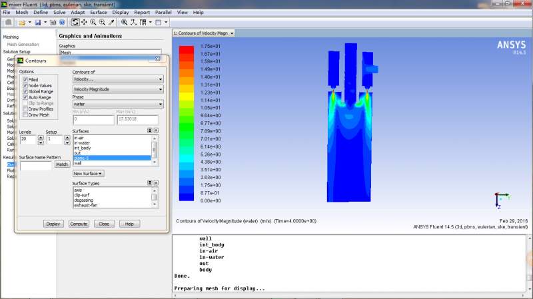The width and height of the screenshot is (533, 299).
Task: Open the Phase water dropdown
Action: click(118, 105)
